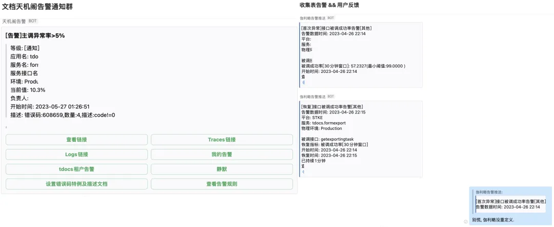Open the Traces链接 button
The width and height of the screenshot is (554, 227).
click(222, 140)
